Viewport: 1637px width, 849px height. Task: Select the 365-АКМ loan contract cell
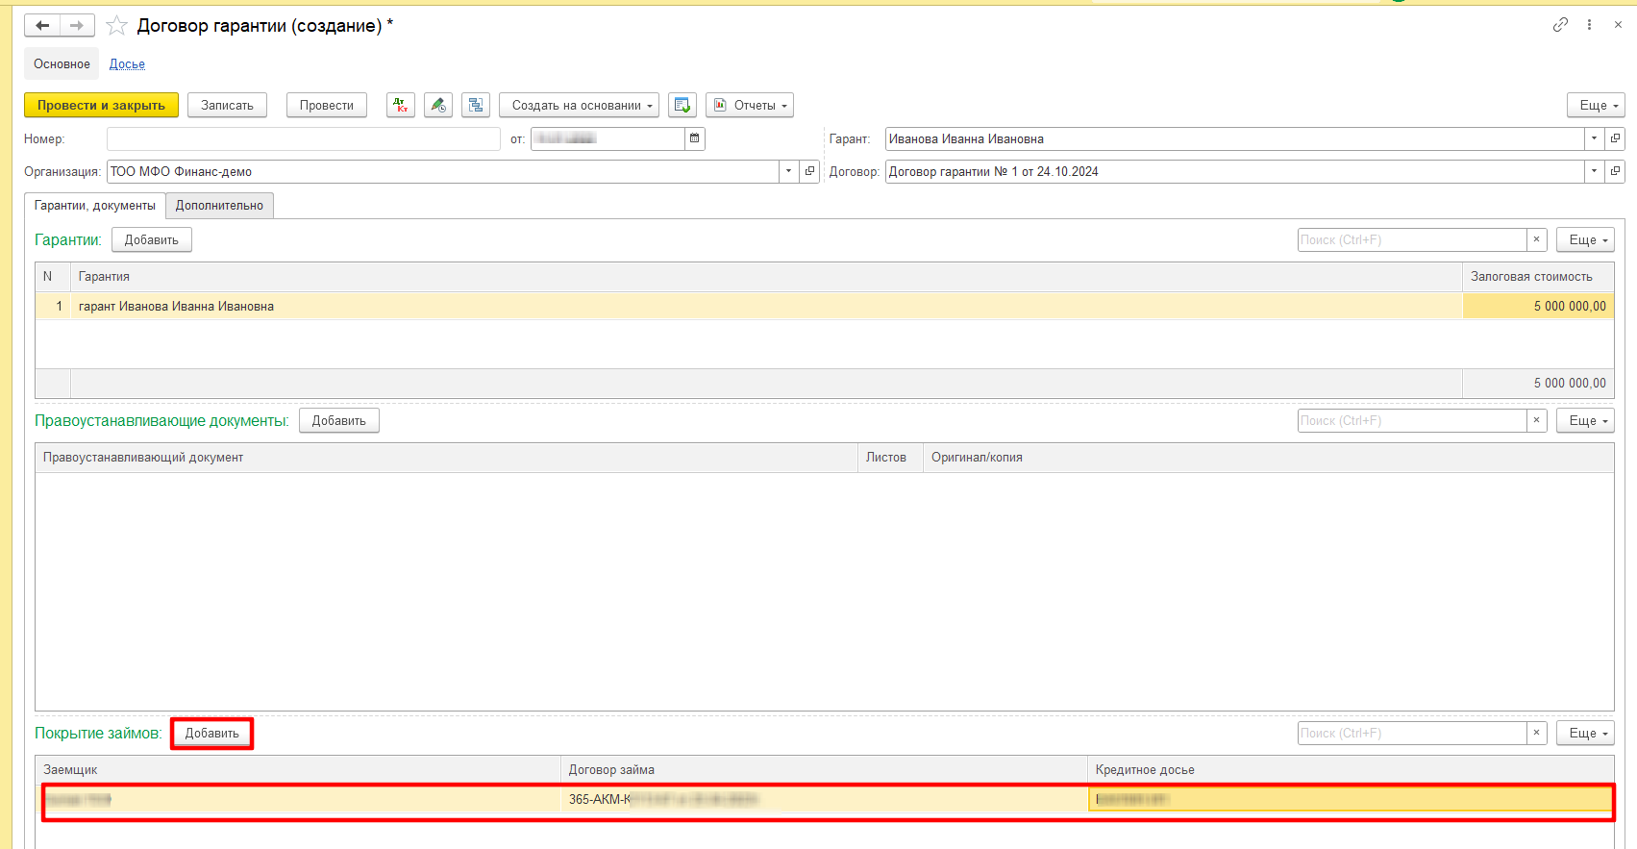[x=824, y=799]
